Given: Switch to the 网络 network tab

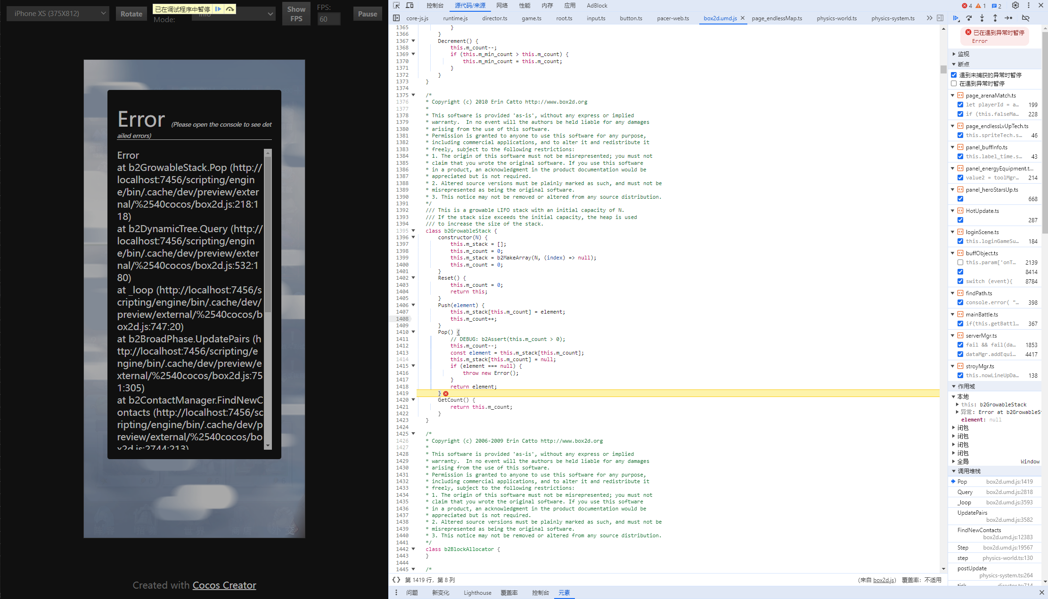Looking at the screenshot, I should pos(502,6).
